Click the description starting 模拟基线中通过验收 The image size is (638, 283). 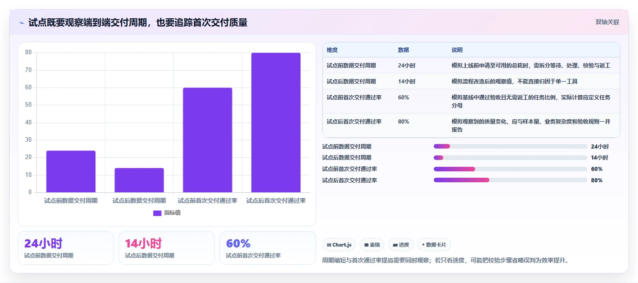tap(531, 101)
